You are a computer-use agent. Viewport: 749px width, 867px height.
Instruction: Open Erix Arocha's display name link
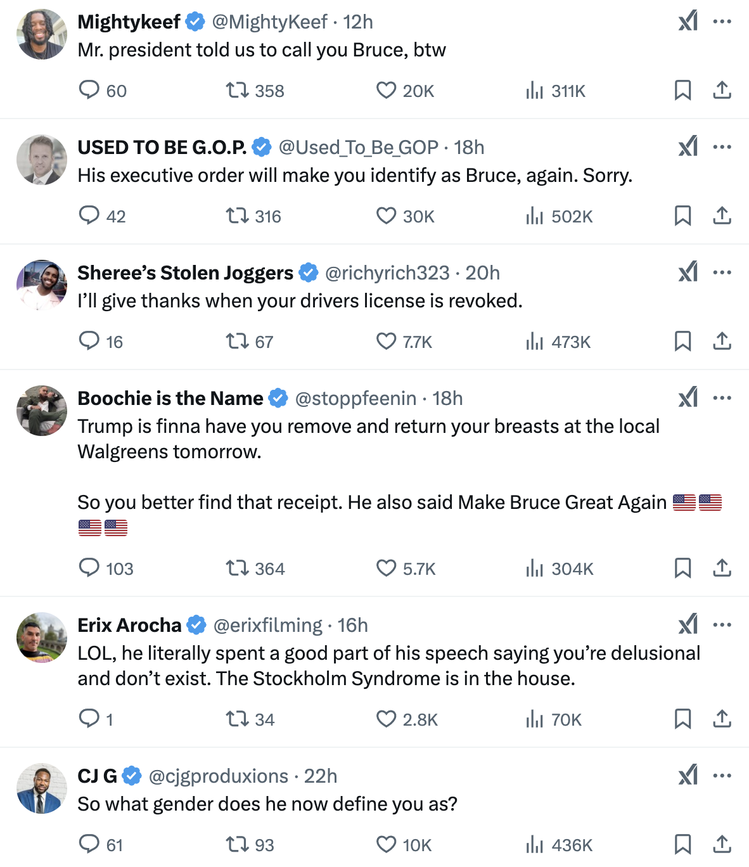point(129,625)
